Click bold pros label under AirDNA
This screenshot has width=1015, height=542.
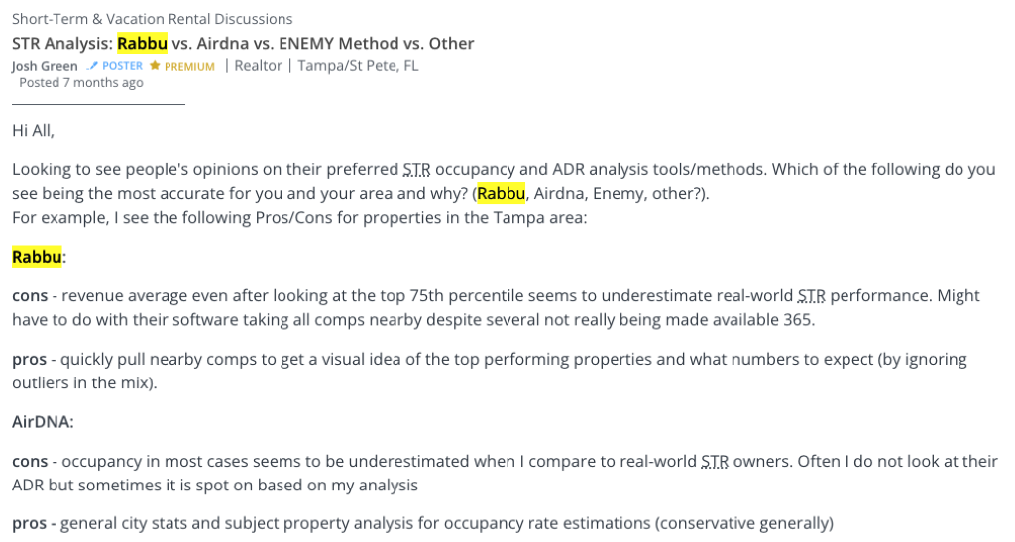(x=29, y=524)
